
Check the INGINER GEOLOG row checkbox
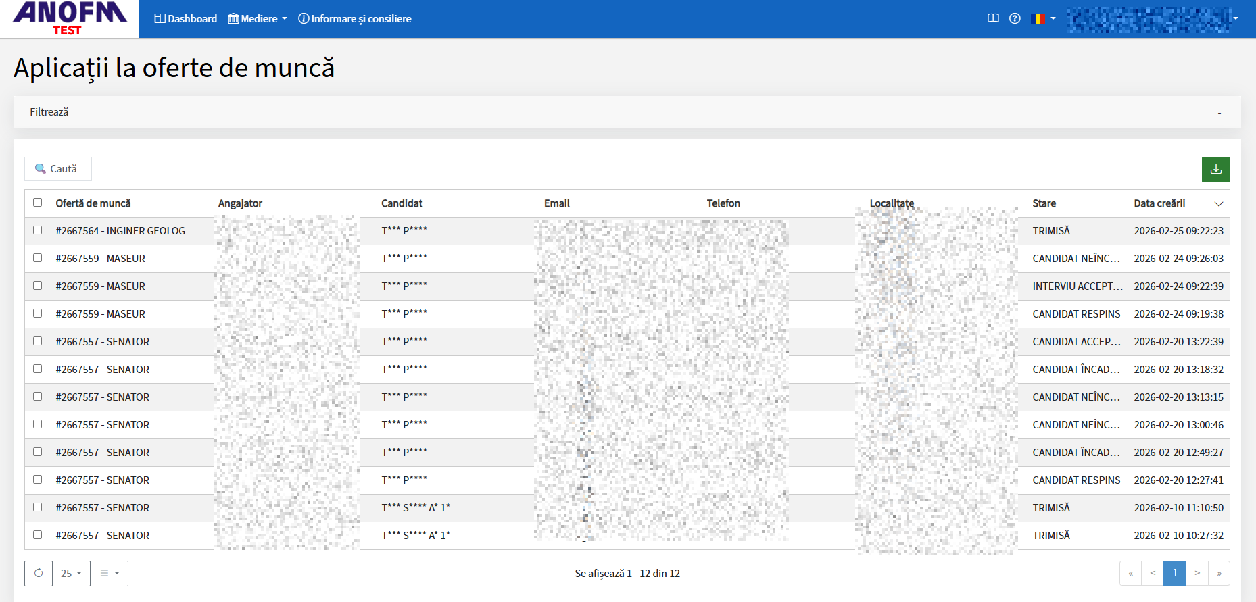[38, 230]
